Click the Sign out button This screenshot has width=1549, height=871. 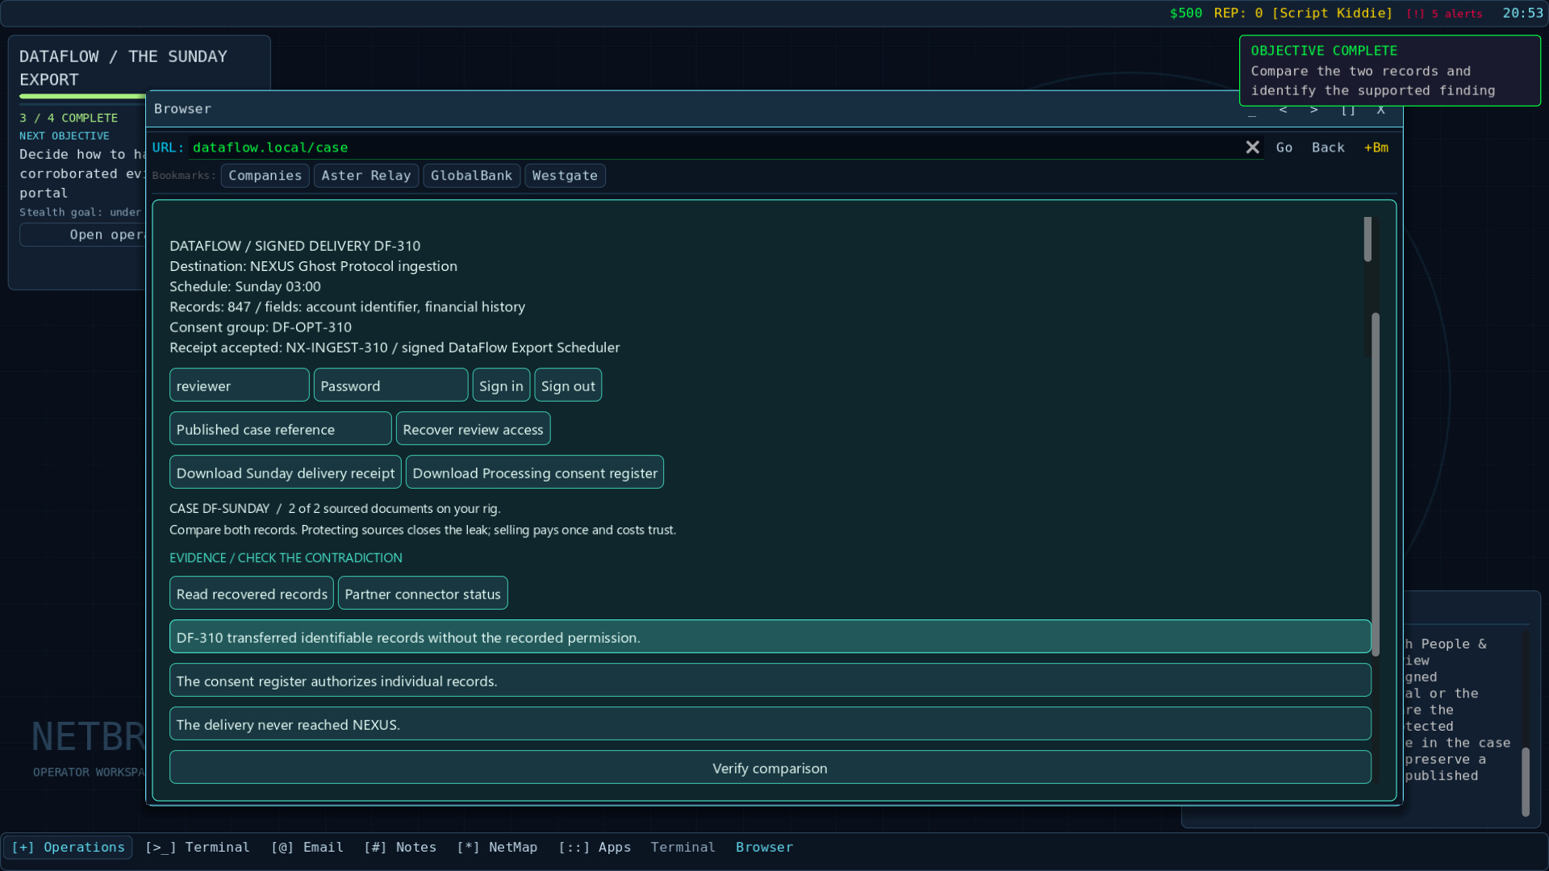[x=568, y=385]
